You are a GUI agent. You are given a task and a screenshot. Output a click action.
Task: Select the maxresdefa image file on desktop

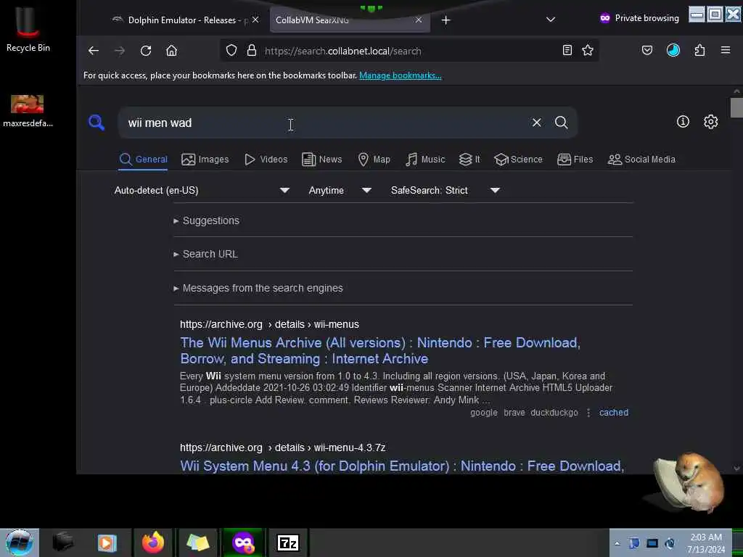[x=28, y=111]
